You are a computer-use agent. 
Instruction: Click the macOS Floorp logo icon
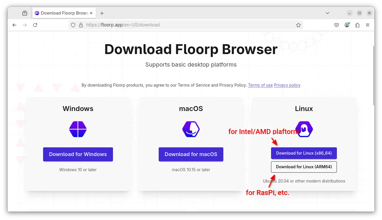coord(191,129)
